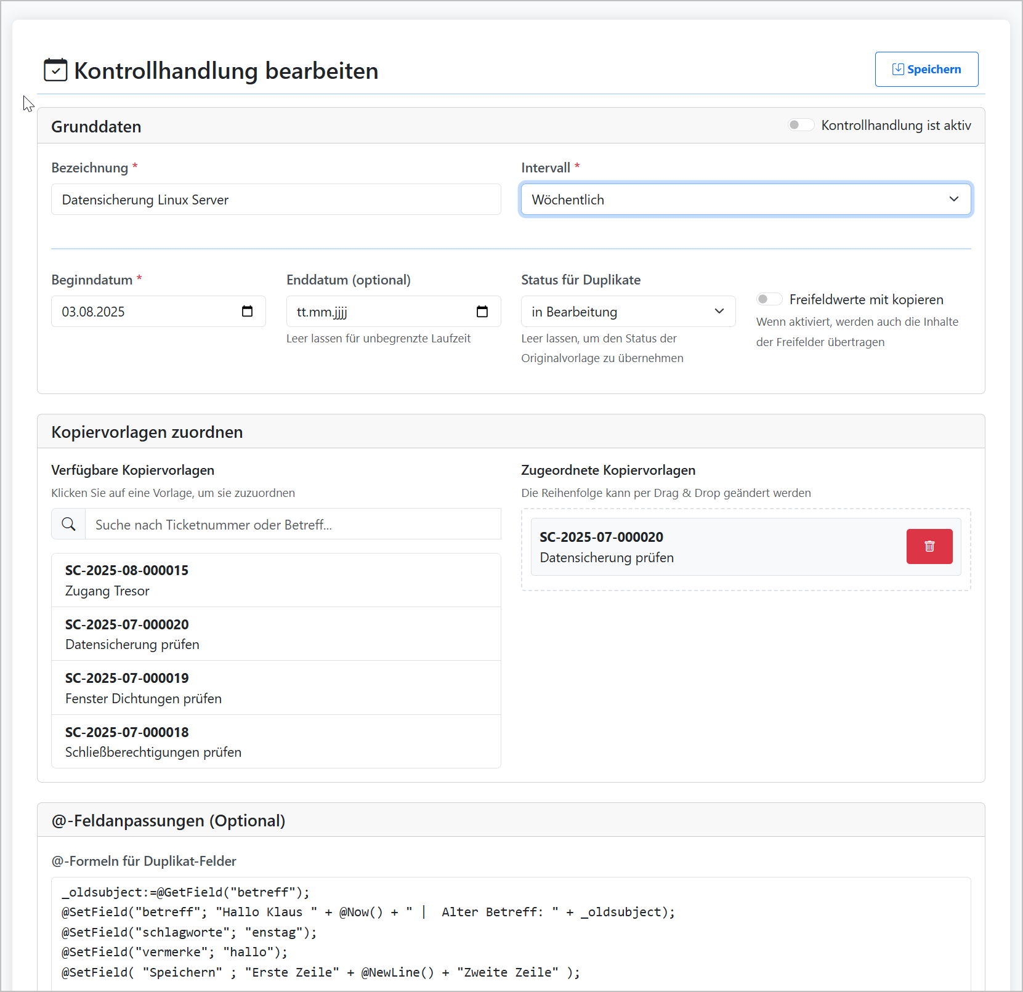Open the Enddatum calendar picker icon
This screenshot has height=992, width=1023.
click(x=482, y=312)
